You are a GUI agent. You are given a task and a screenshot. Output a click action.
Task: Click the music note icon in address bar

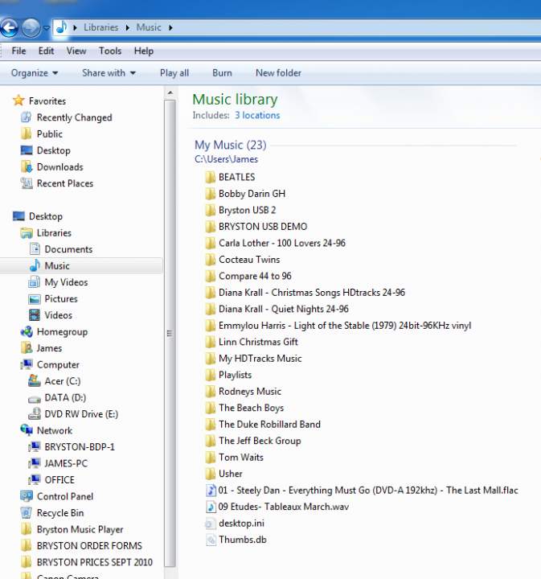point(62,27)
